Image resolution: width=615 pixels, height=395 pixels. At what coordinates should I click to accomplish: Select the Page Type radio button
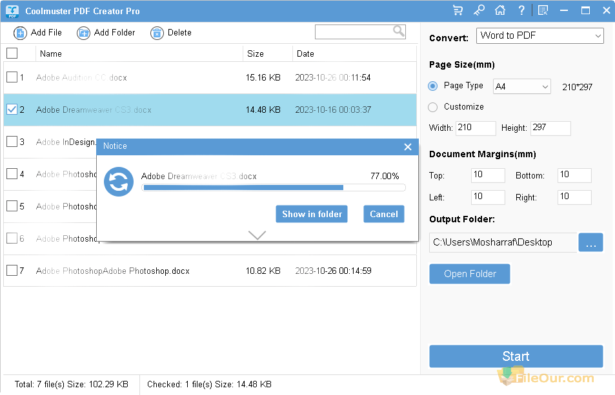point(432,86)
